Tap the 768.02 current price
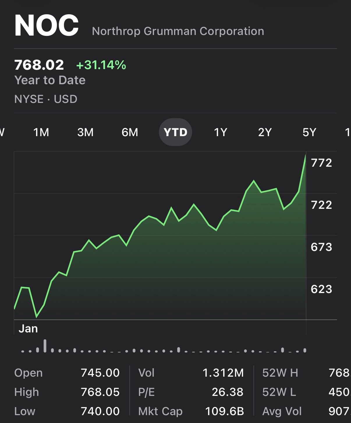Image resolution: width=351 pixels, height=423 pixels. (39, 65)
